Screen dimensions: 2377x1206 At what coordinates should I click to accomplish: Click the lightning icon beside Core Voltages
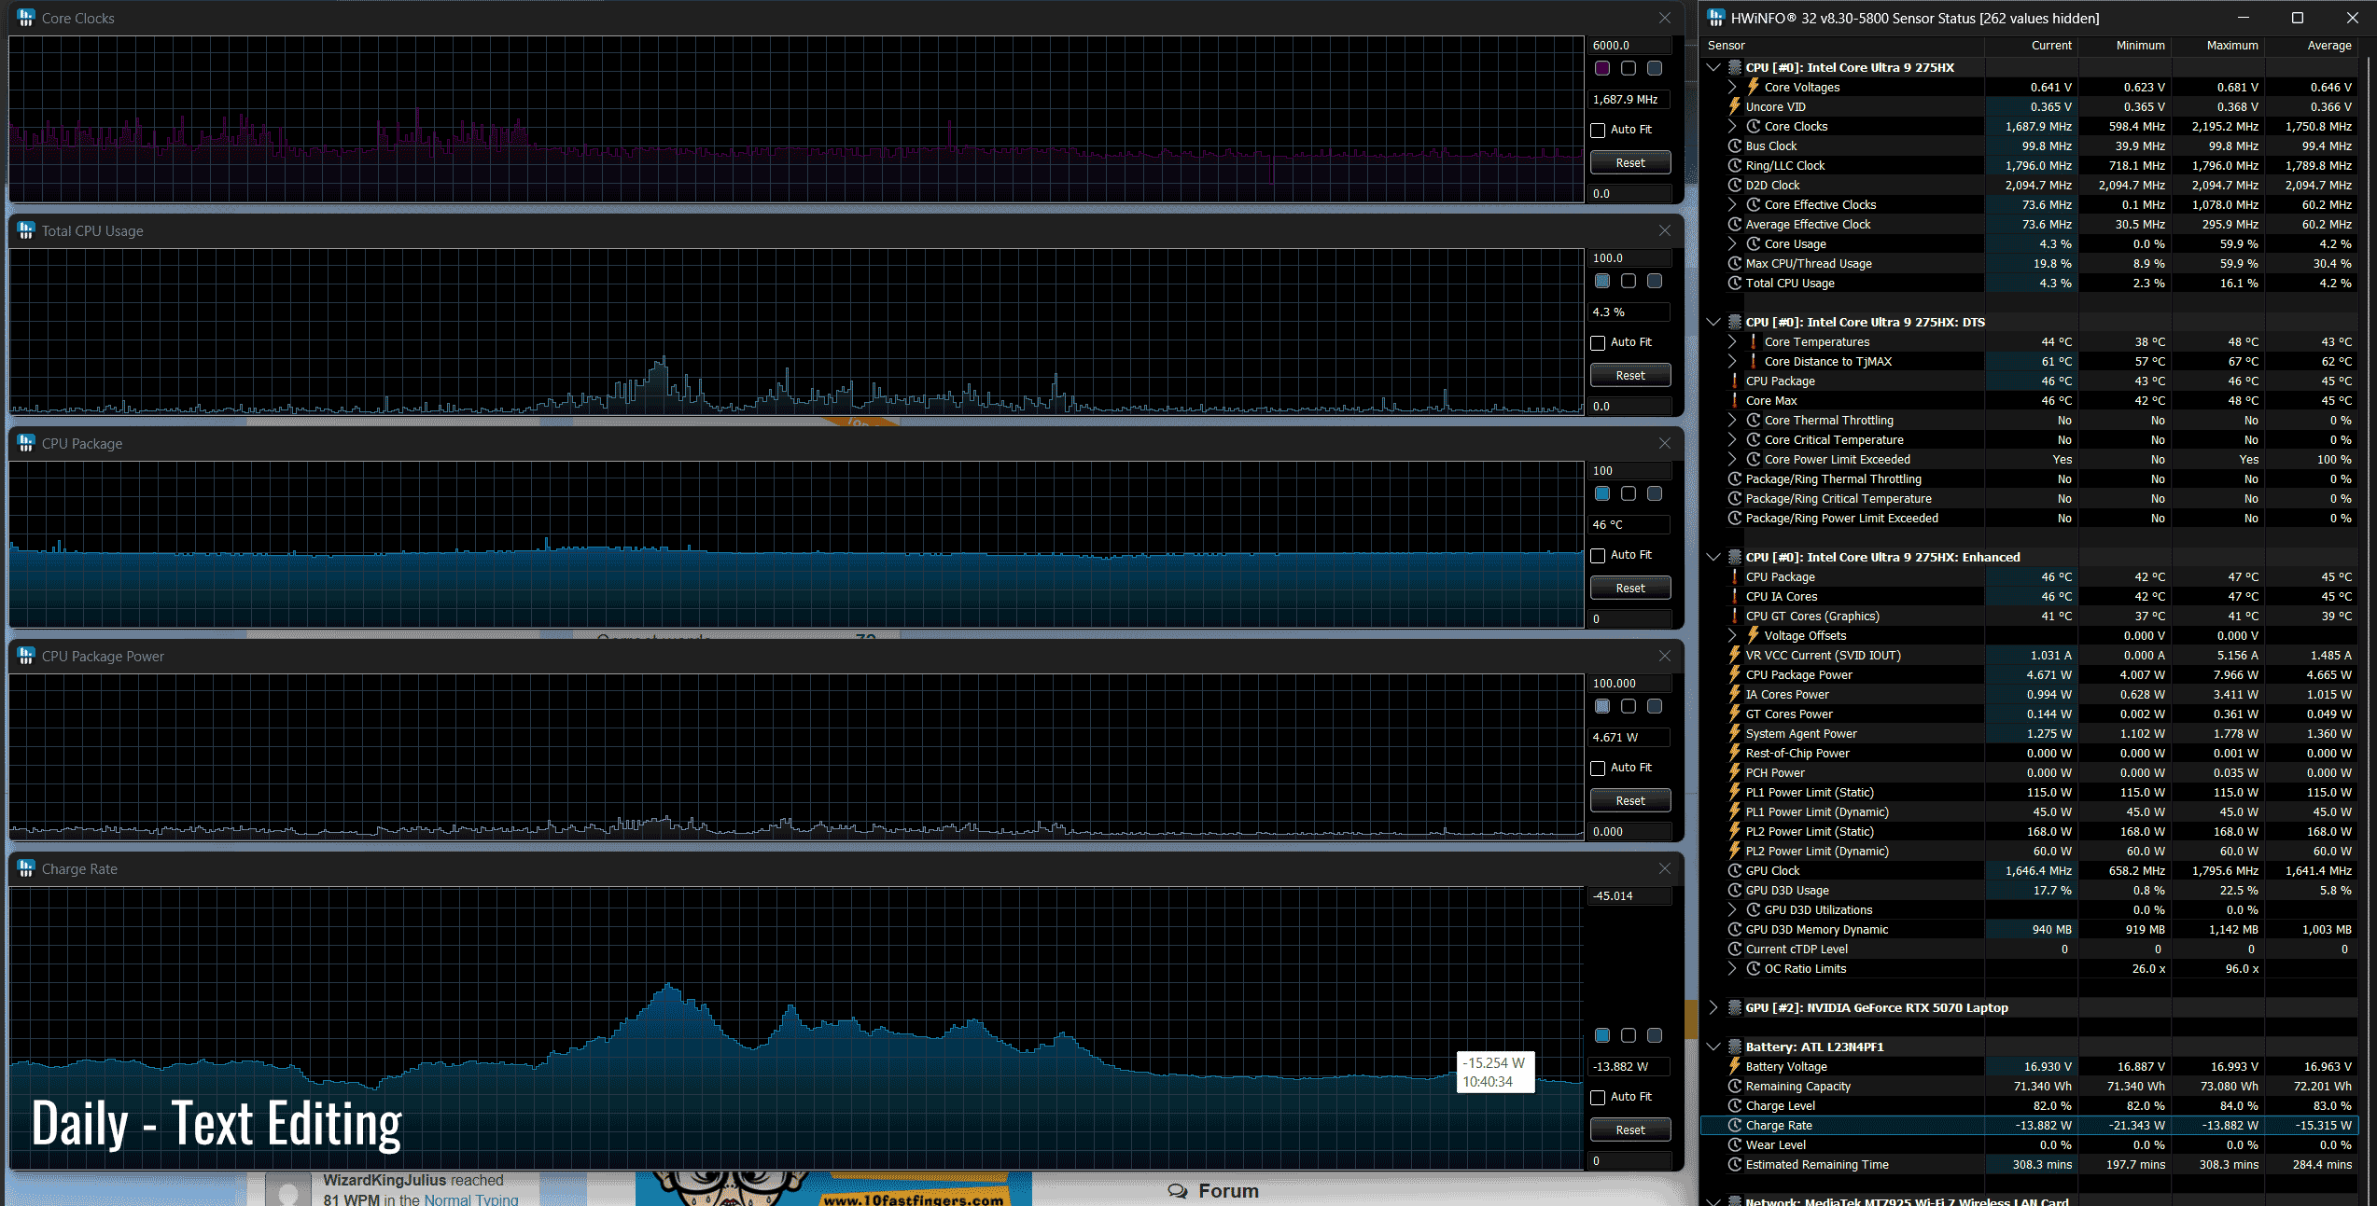point(1754,87)
